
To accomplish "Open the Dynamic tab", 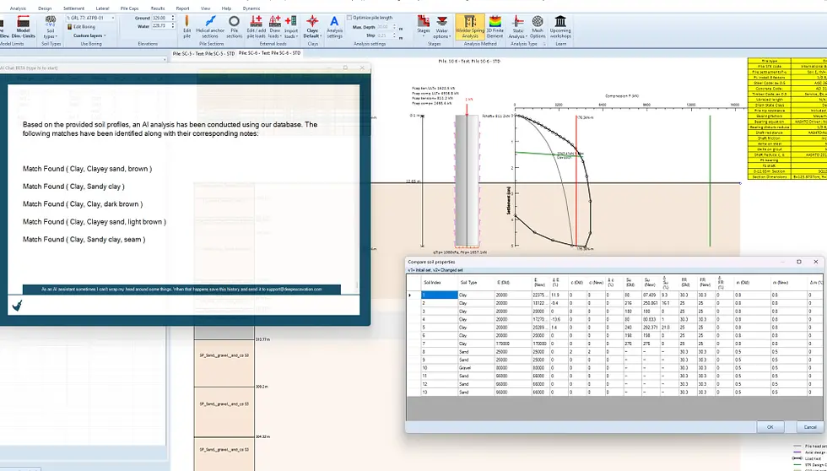I will pos(251,8).
